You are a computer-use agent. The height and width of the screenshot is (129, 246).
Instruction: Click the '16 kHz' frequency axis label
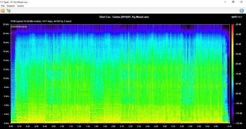[6, 51]
